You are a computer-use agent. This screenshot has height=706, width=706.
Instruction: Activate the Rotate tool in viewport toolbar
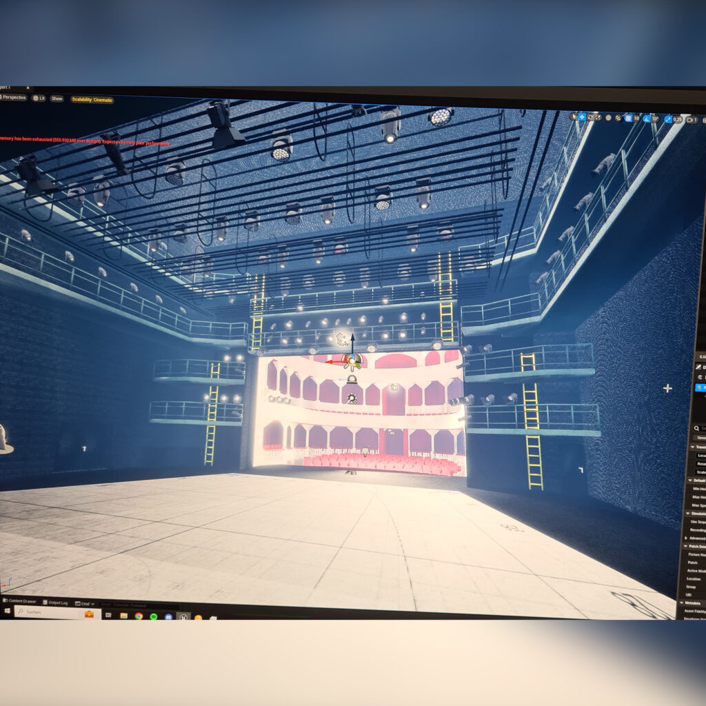590,117
